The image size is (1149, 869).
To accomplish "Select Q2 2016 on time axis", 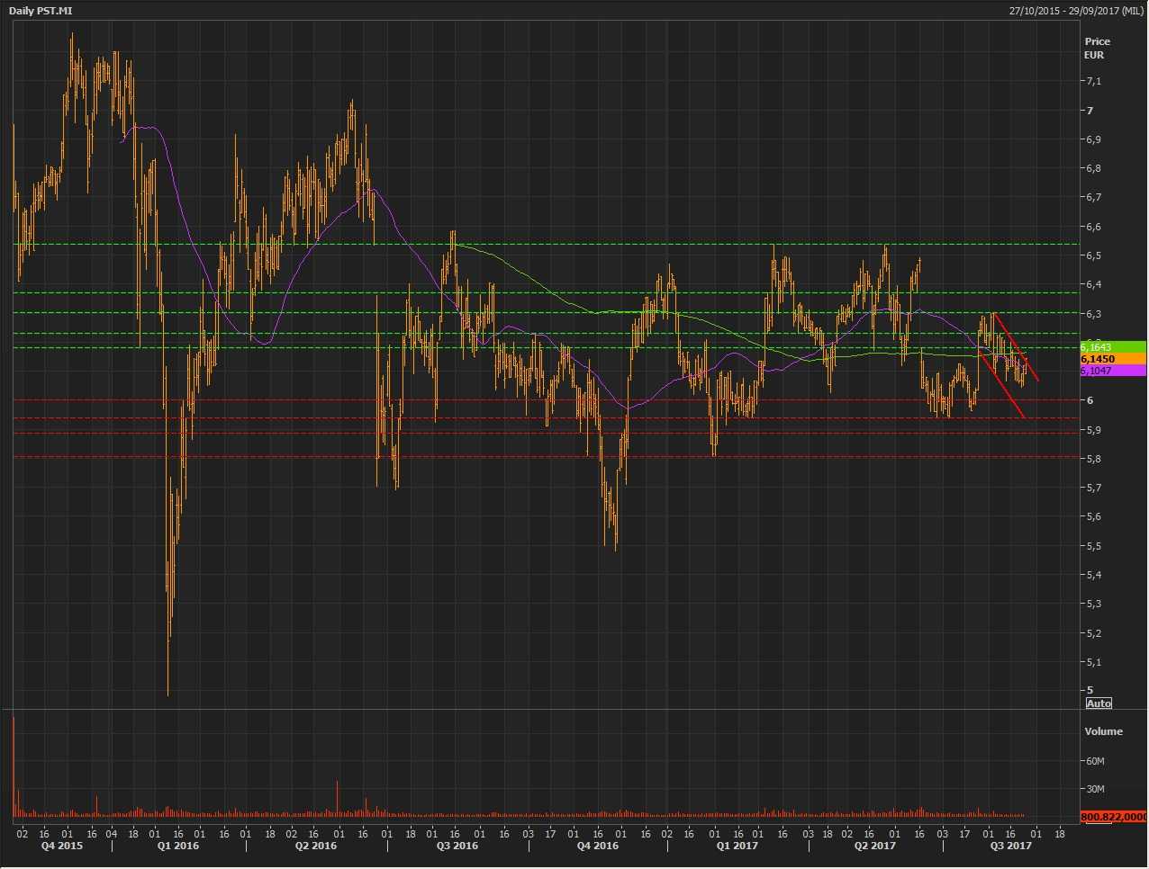I will 316,846.
